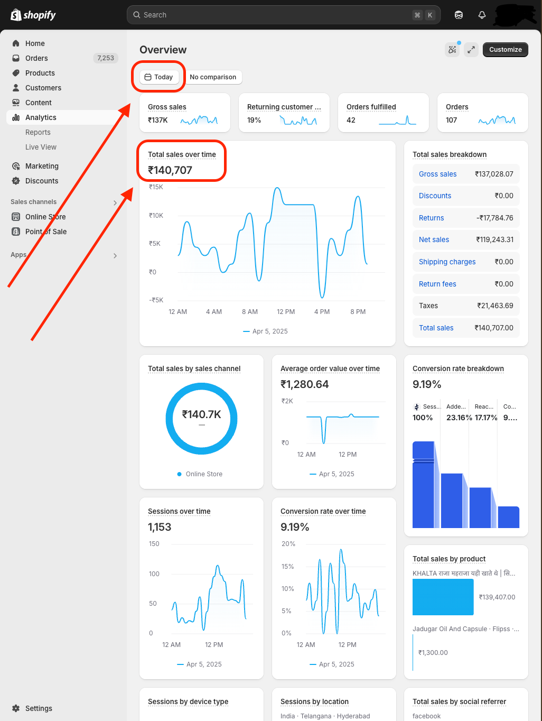Screen dimensions: 542x721
Task: Click the Discounts icon in sidebar
Action: click(x=16, y=181)
